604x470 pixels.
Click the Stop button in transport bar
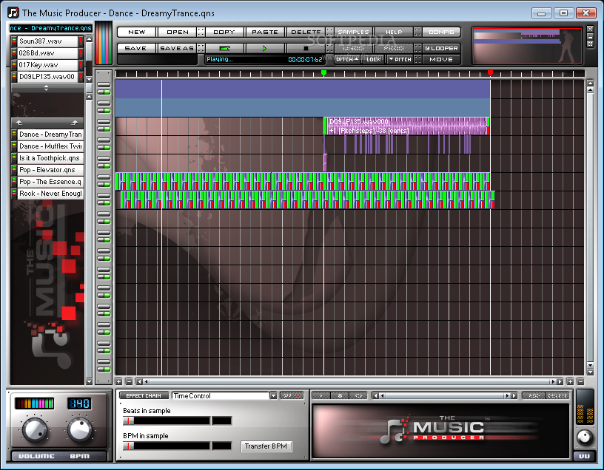click(x=306, y=49)
